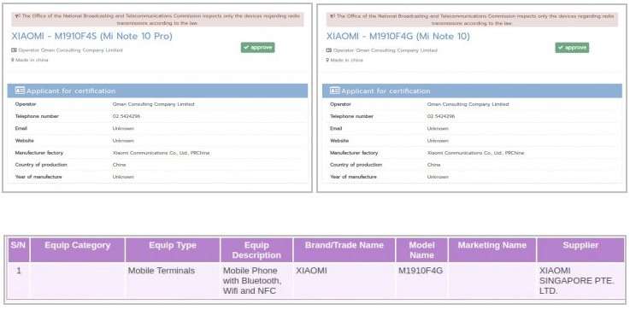Click operator icon under Mi Note 10 title

tap(328, 50)
